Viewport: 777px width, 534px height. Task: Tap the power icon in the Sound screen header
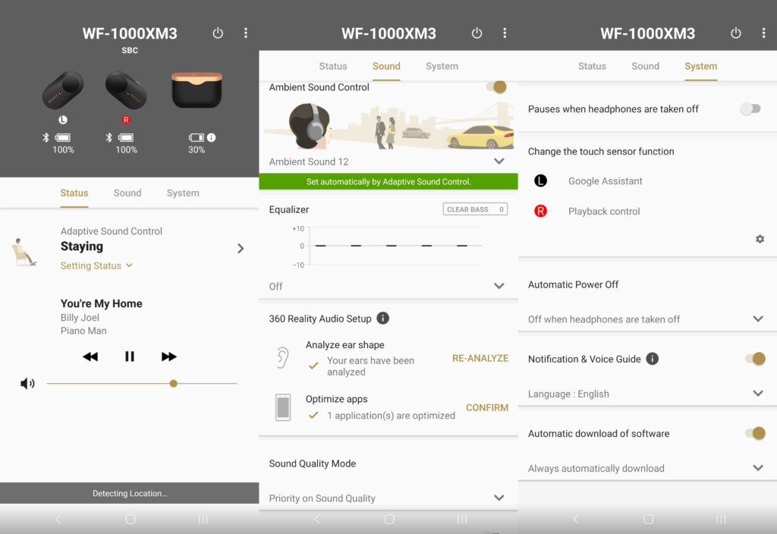click(477, 33)
